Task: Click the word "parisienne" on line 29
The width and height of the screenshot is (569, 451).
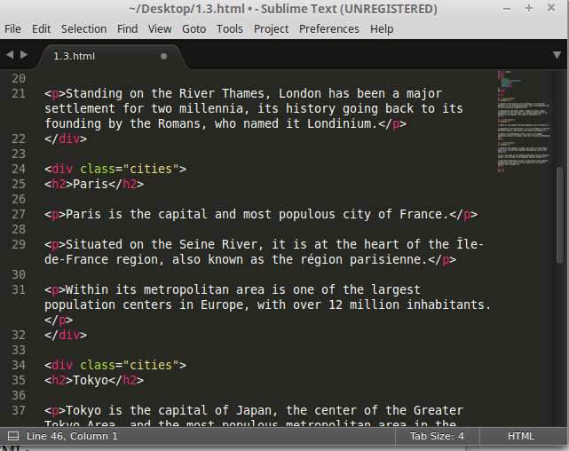Action: click(385, 259)
